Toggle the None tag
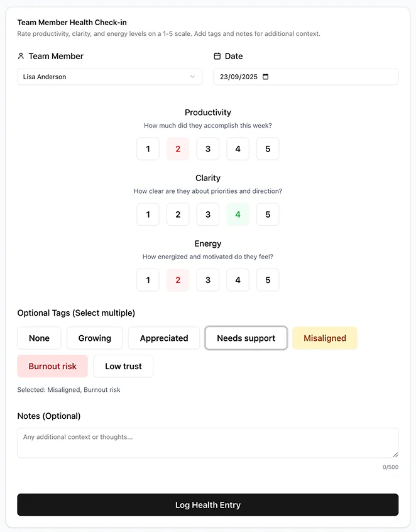 point(39,338)
